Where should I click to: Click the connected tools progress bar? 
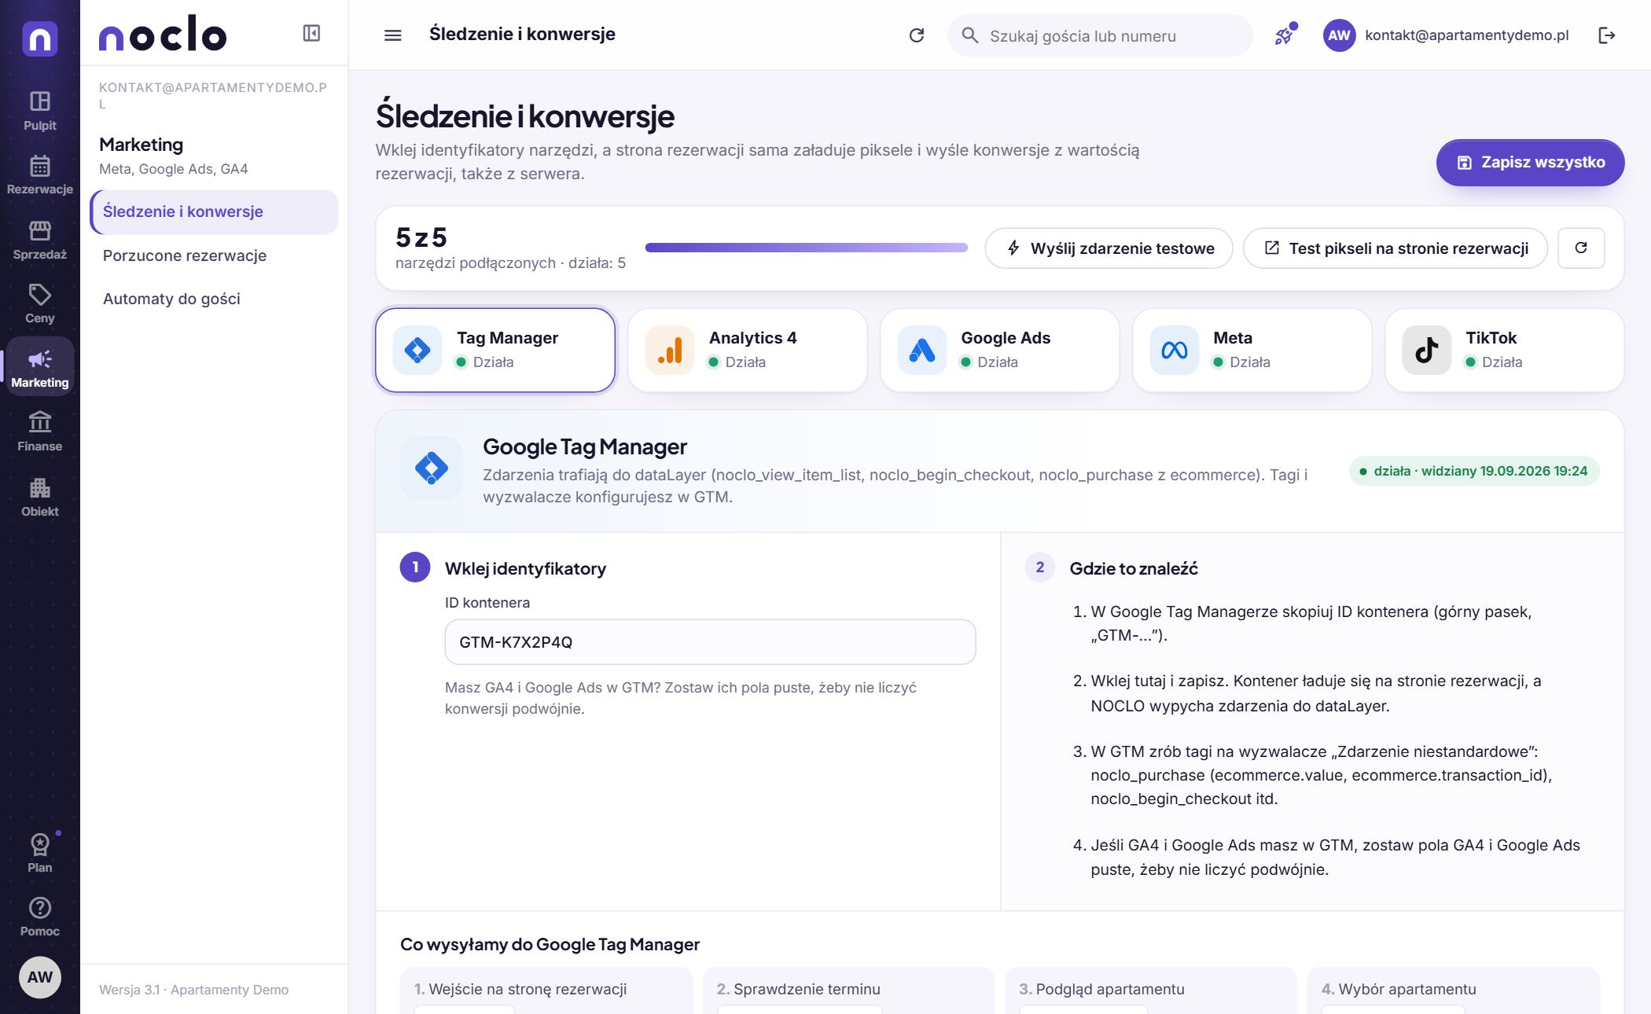point(806,248)
